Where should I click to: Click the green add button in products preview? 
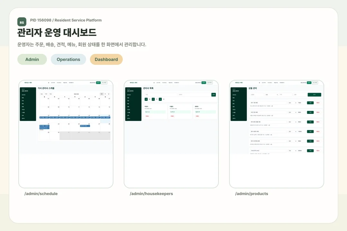[314, 95]
